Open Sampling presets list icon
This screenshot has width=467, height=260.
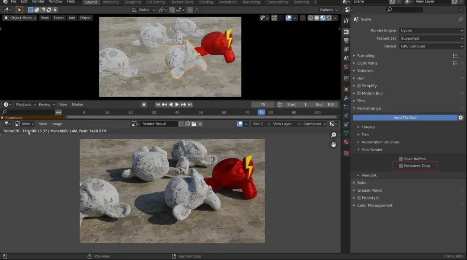click(455, 56)
